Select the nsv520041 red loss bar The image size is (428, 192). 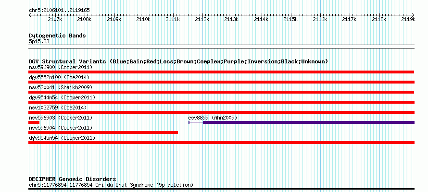[x=221, y=92]
